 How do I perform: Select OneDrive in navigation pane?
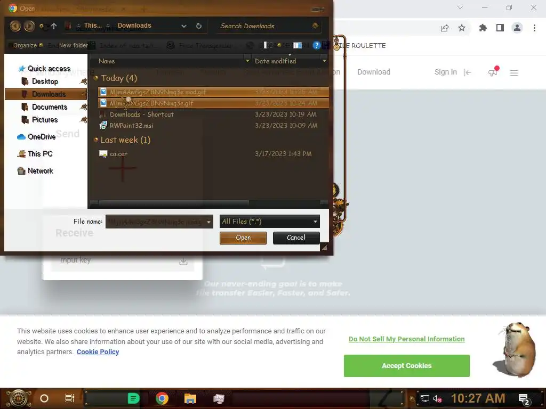tap(37, 137)
